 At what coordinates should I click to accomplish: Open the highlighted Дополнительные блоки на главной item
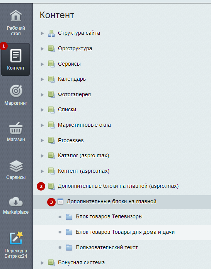pyautogui.click(x=112, y=201)
